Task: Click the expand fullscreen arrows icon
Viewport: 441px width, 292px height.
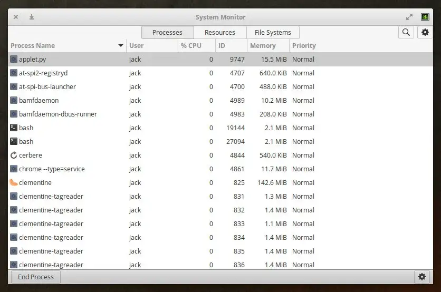Action: coord(409,17)
